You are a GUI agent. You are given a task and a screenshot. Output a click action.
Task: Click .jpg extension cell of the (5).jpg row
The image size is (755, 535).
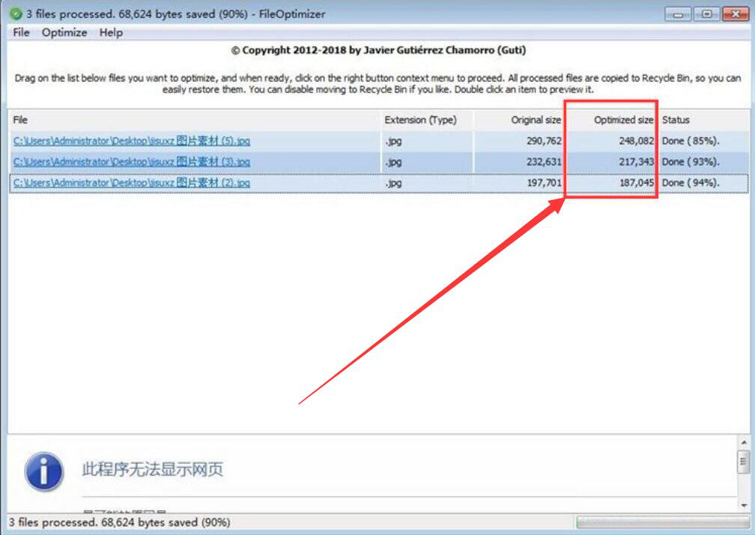coord(393,142)
